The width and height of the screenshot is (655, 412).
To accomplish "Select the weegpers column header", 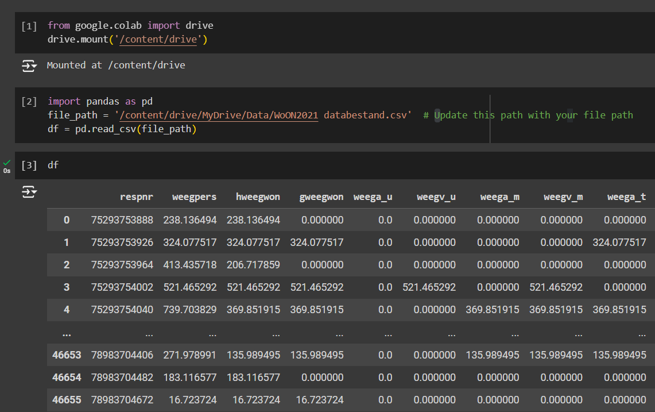I will (x=194, y=197).
